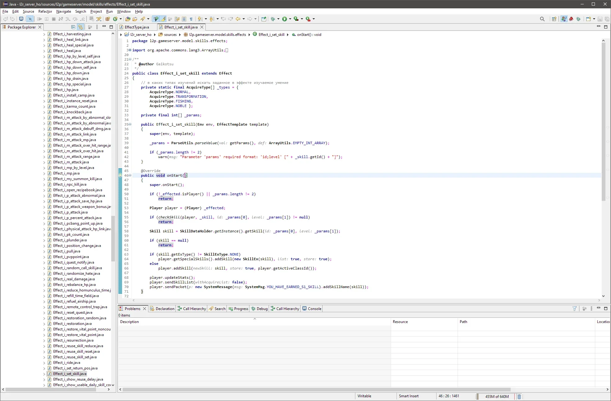Run garbage collector trash icon
611x401 pixels.
click(x=519, y=396)
